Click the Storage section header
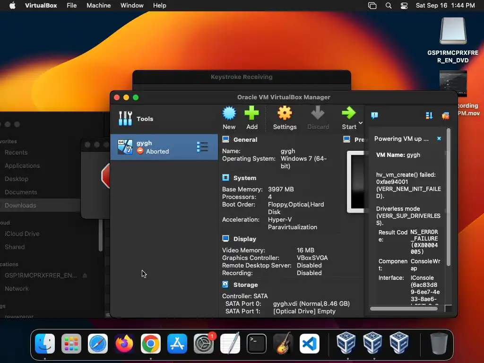The height and width of the screenshot is (363, 484). (x=246, y=285)
